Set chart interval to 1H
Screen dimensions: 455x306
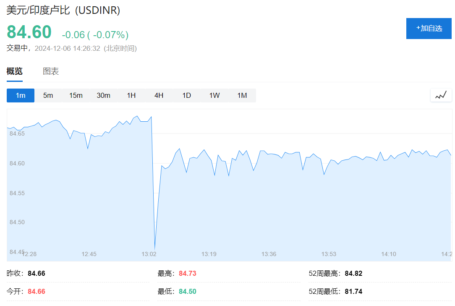tap(131, 95)
